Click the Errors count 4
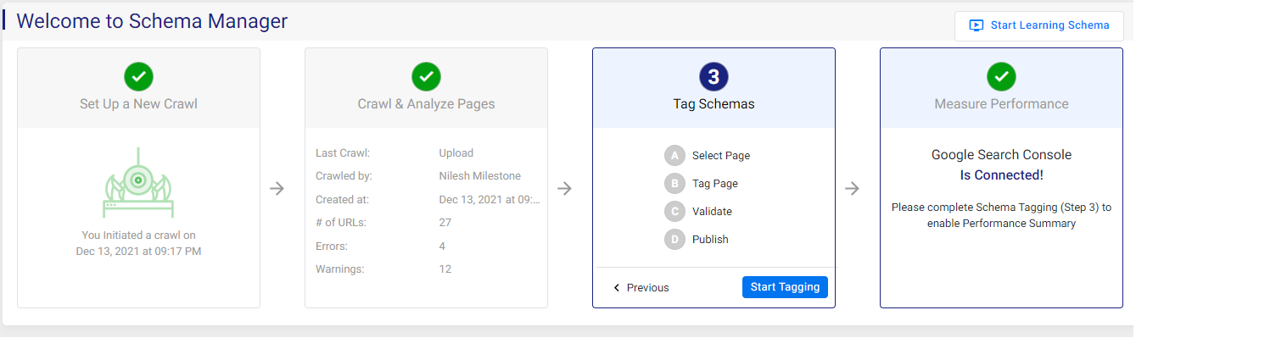This screenshot has height=360, width=1287. coord(442,246)
